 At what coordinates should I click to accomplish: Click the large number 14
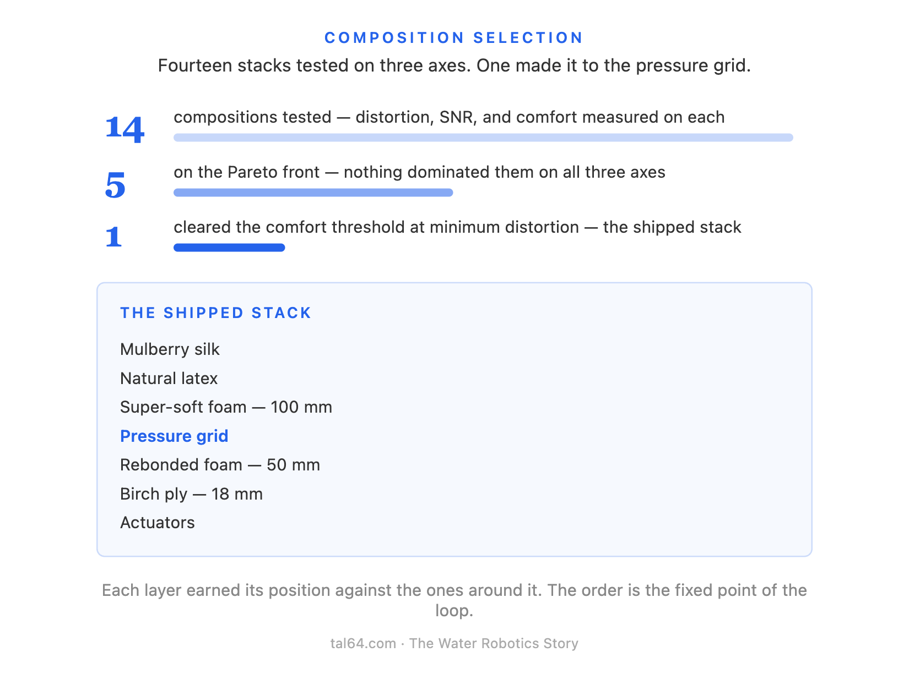pyautogui.click(x=125, y=129)
